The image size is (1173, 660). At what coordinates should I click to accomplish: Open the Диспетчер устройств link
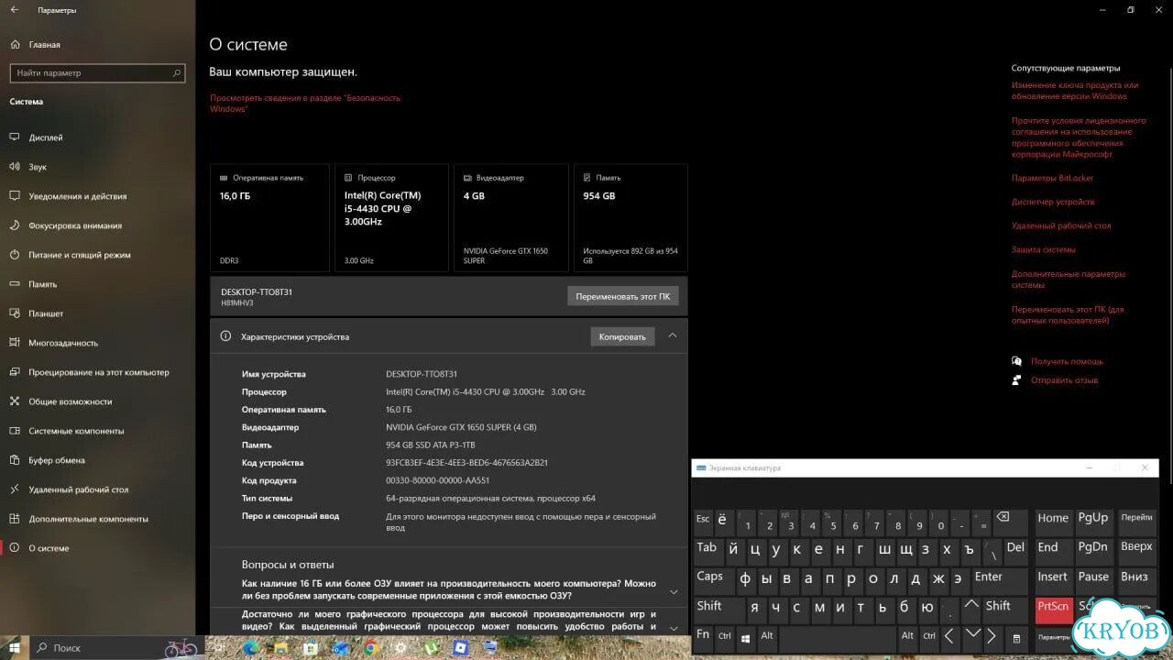1053,202
